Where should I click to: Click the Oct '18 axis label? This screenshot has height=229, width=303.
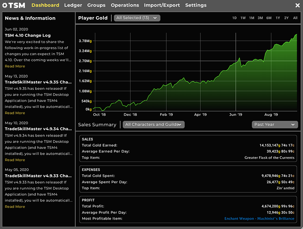coord(99,115)
